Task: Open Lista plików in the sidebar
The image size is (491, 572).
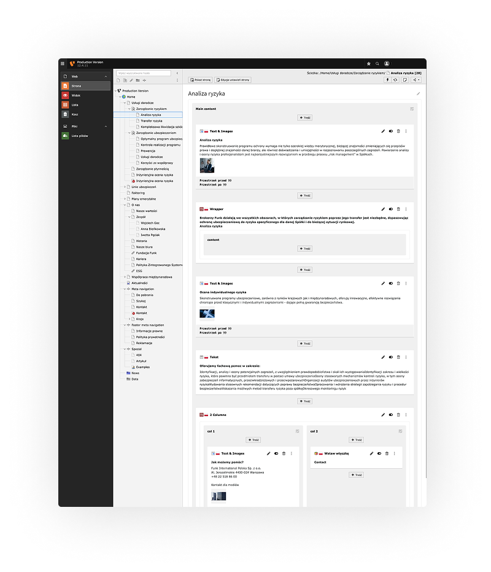Action: 80,136
